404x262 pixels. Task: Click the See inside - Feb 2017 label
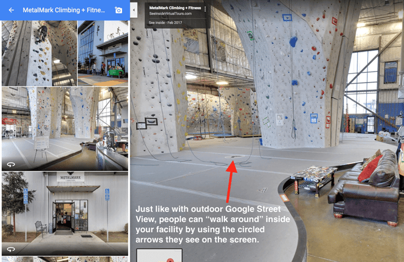[x=165, y=23]
